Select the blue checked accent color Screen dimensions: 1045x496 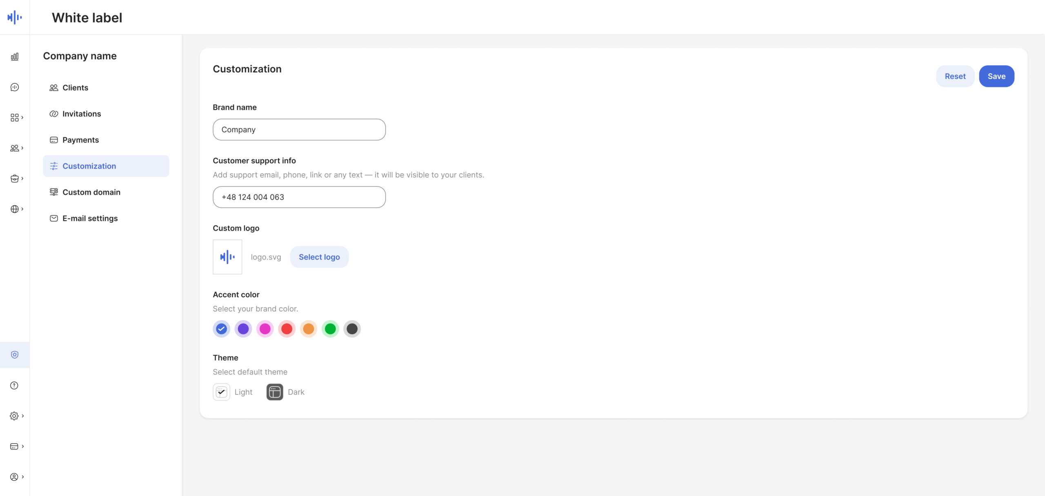(221, 329)
